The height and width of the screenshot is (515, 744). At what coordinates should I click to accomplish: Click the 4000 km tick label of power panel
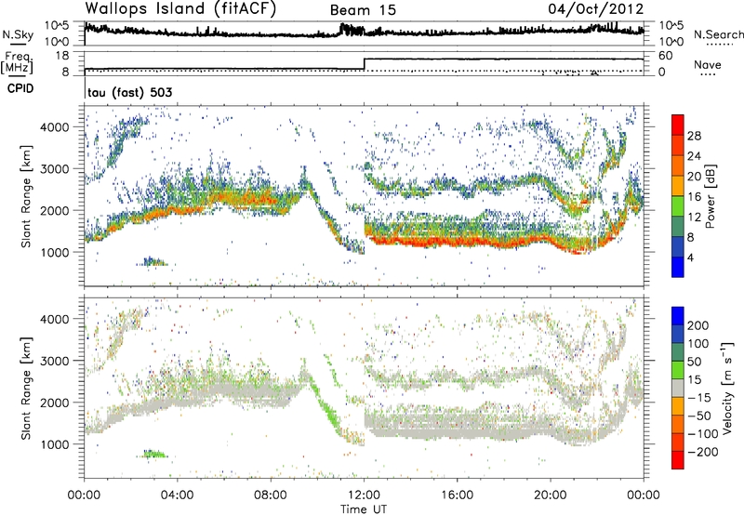[x=55, y=127]
